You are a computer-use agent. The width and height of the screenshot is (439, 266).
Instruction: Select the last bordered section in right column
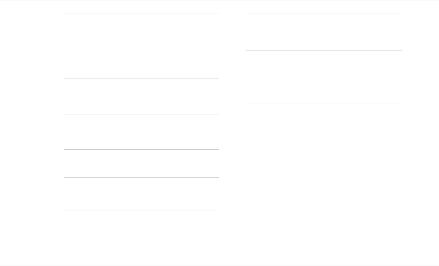(x=323, y=174)
